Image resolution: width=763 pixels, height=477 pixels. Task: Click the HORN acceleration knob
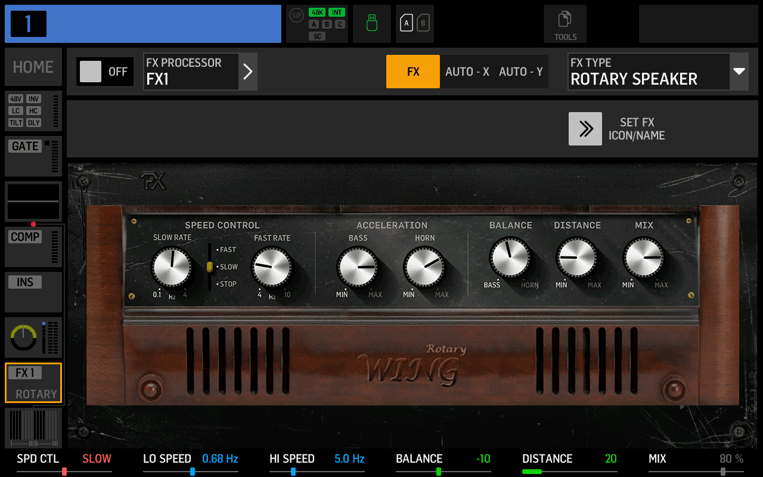click(x=424, y=267)
